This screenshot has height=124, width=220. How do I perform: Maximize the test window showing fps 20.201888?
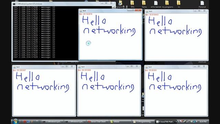132,66
